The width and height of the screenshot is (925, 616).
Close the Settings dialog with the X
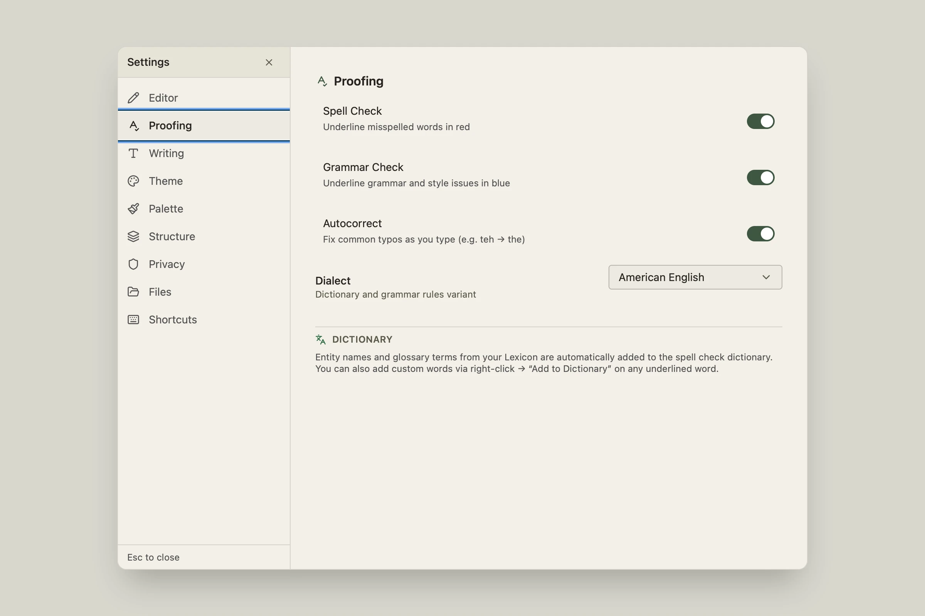click(269, 62)
